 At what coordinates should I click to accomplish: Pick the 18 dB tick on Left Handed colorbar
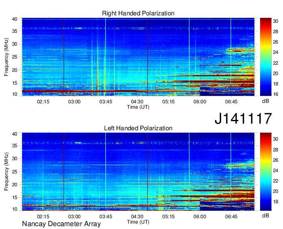(x=276, y=202)
